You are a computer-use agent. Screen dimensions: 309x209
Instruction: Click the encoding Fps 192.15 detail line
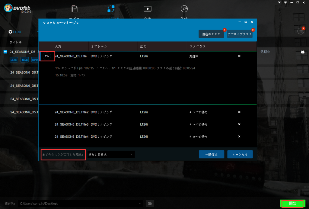(125, 68)
